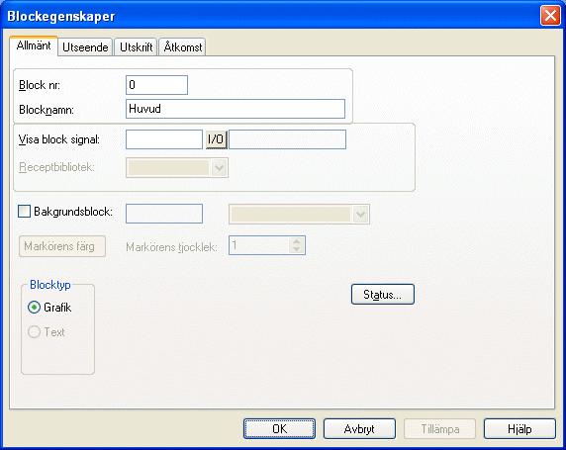Enable the Bakgrundsblock checkbox

coord(24,211)
